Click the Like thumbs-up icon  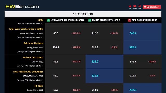coord(130,7)
